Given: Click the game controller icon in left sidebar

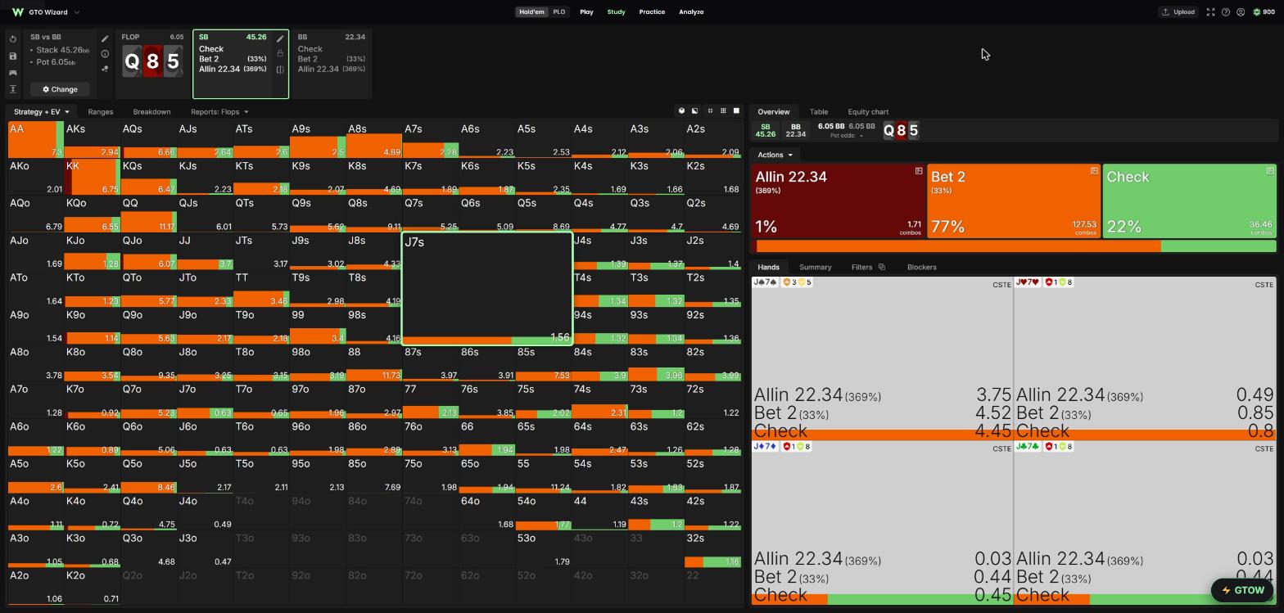Looking at the screenshot, I should [13, 73].
